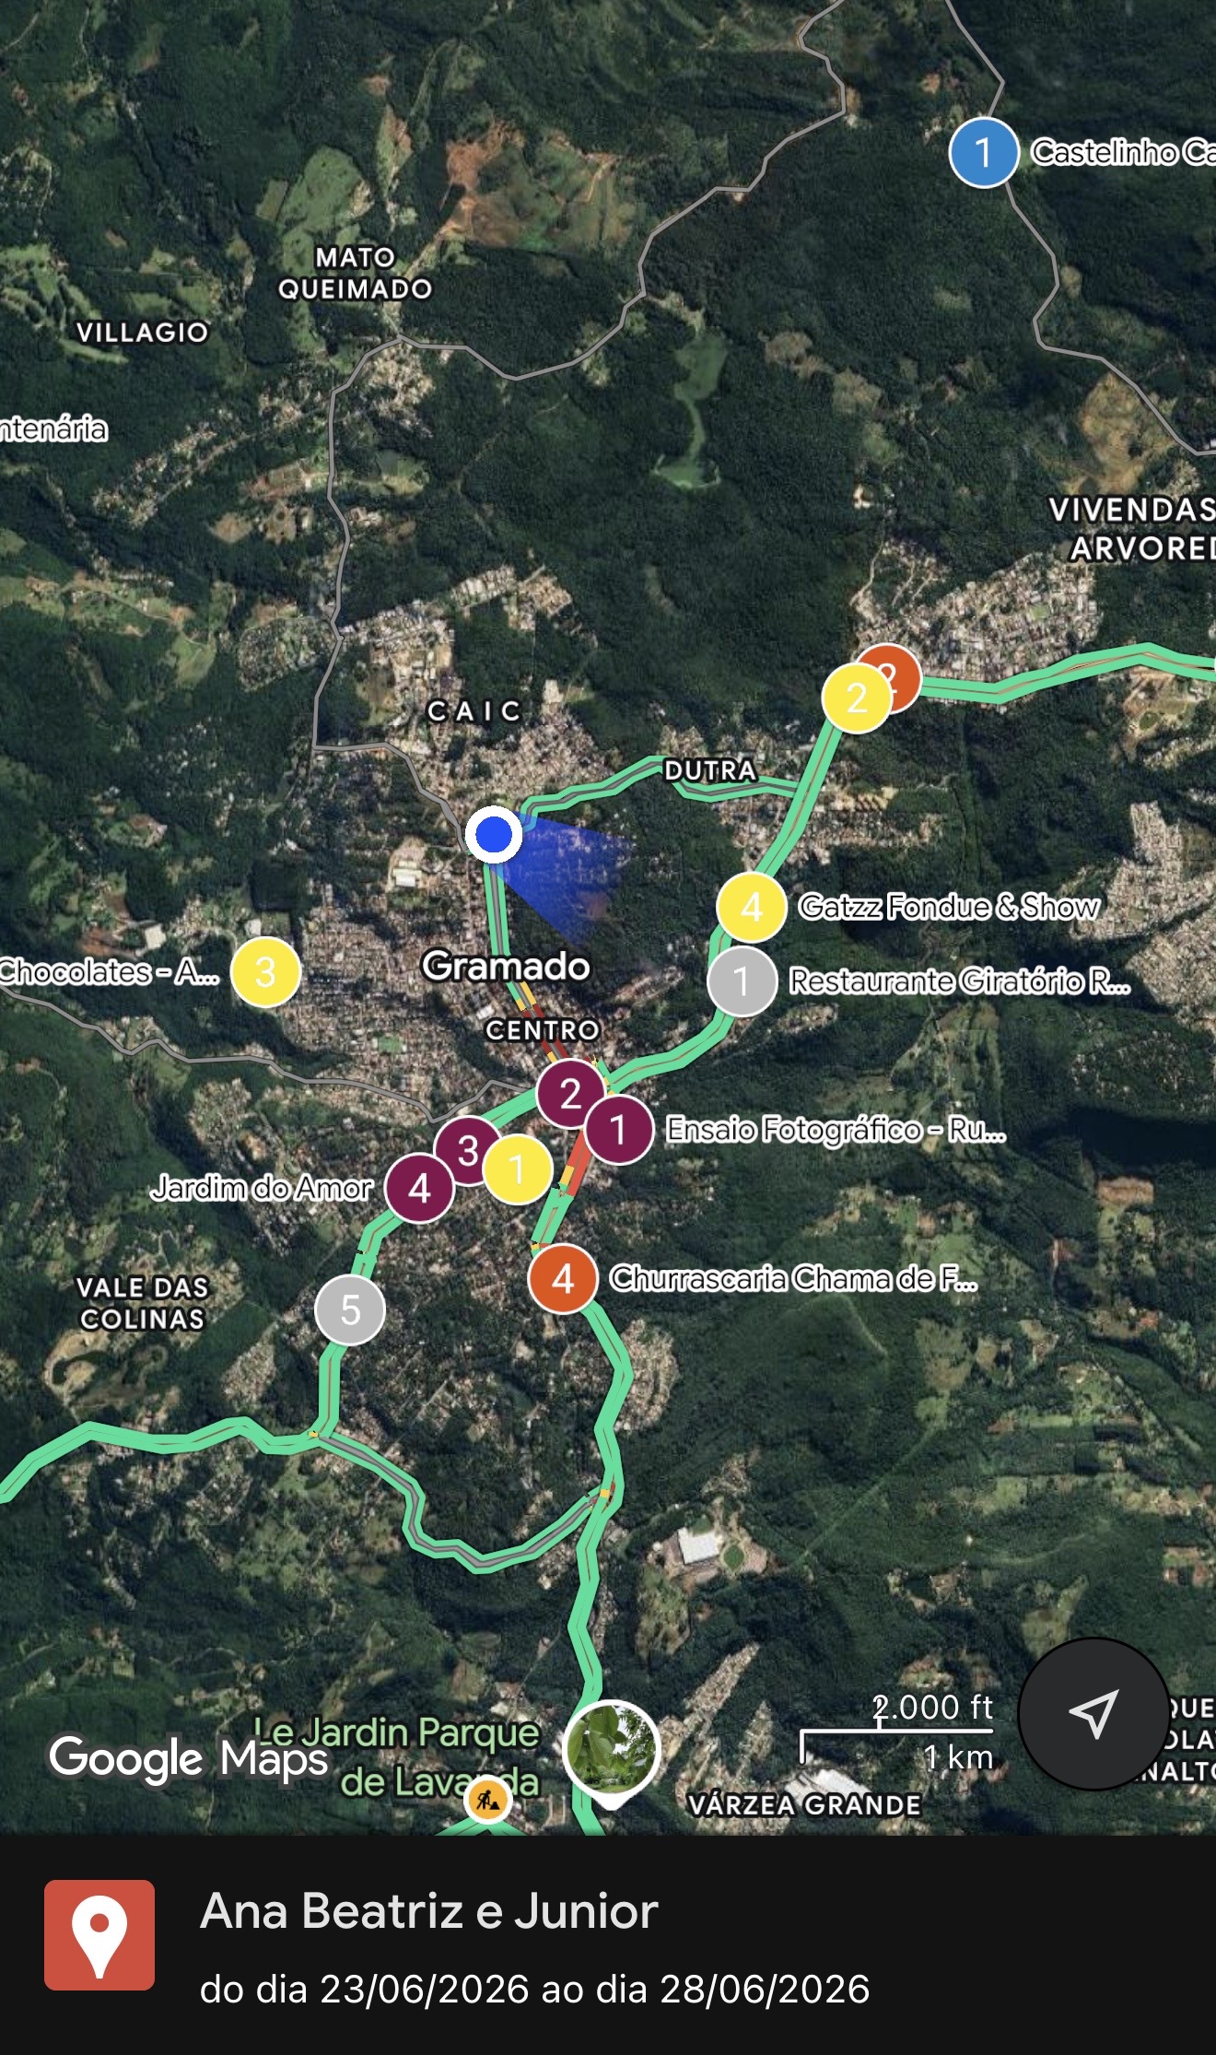Select purple marker 2 near Centro
The width and height of the screenshot is (1216, 2055).
click(x=571, y=1093)
